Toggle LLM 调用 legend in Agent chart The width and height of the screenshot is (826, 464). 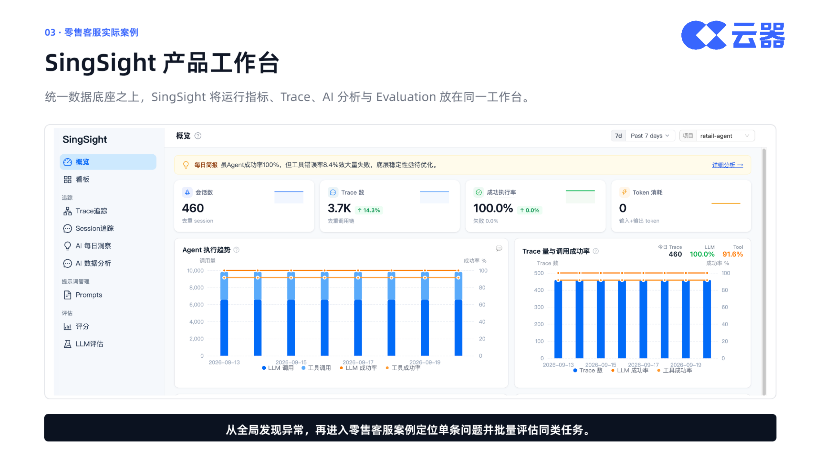click(278, 368)
